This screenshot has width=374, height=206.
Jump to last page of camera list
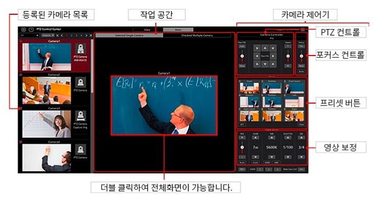point(91,36)
